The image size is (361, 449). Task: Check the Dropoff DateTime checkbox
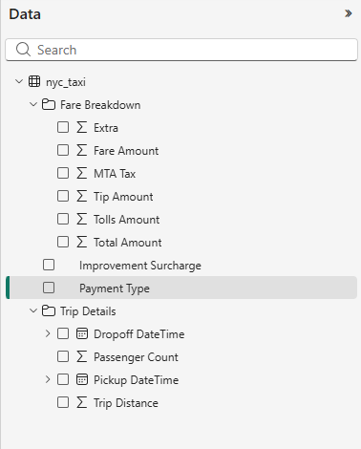[63, 333]
